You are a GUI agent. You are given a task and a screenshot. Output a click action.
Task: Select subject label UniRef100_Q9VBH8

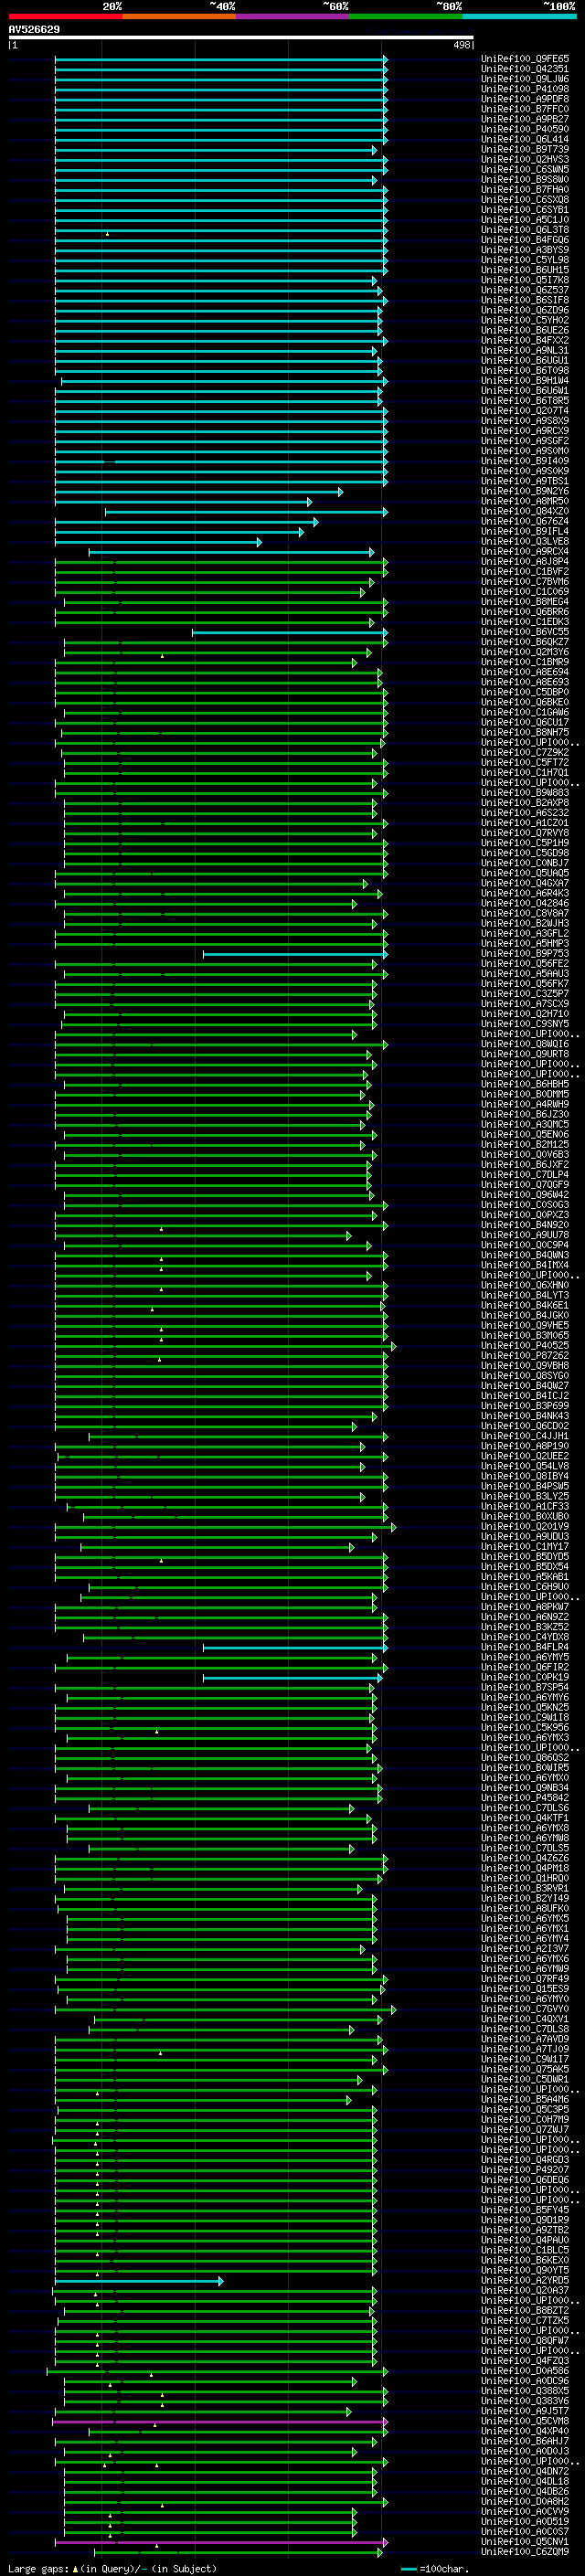[525, 1366]
